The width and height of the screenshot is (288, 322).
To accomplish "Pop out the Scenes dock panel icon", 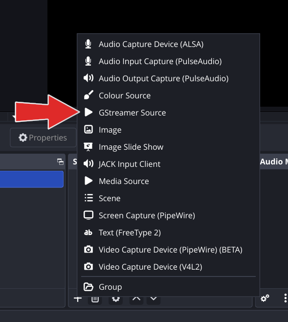I will pos(60,162).
